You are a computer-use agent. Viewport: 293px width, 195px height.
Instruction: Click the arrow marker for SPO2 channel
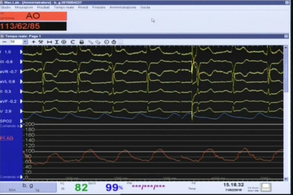(21, 121)
